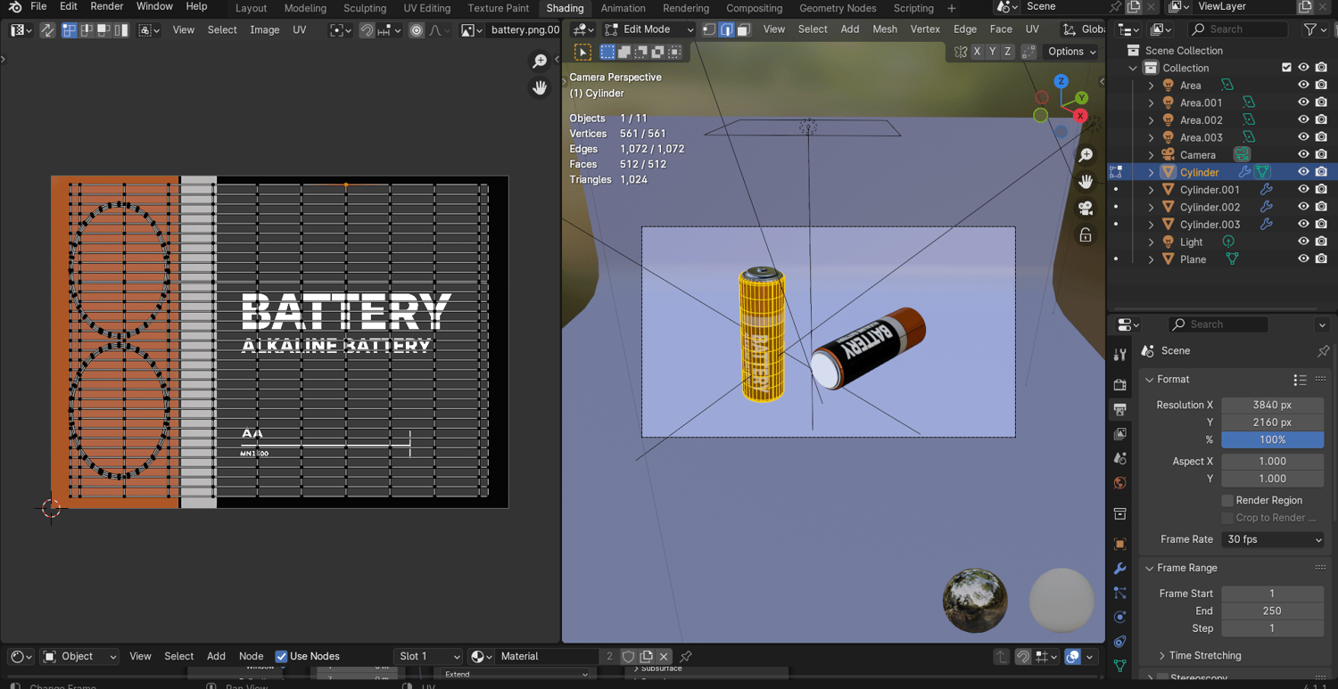Open the Edit Mode dropdown
Screen dimensions: 1338x689
(x=648, y=29)
